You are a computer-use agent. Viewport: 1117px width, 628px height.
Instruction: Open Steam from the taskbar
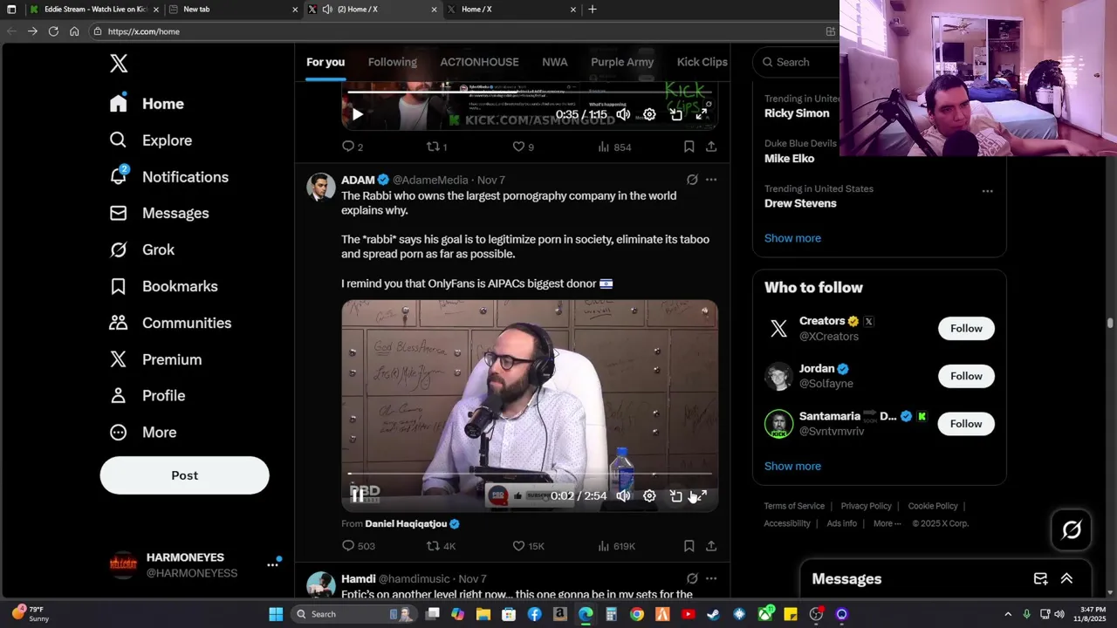point(713,614)
